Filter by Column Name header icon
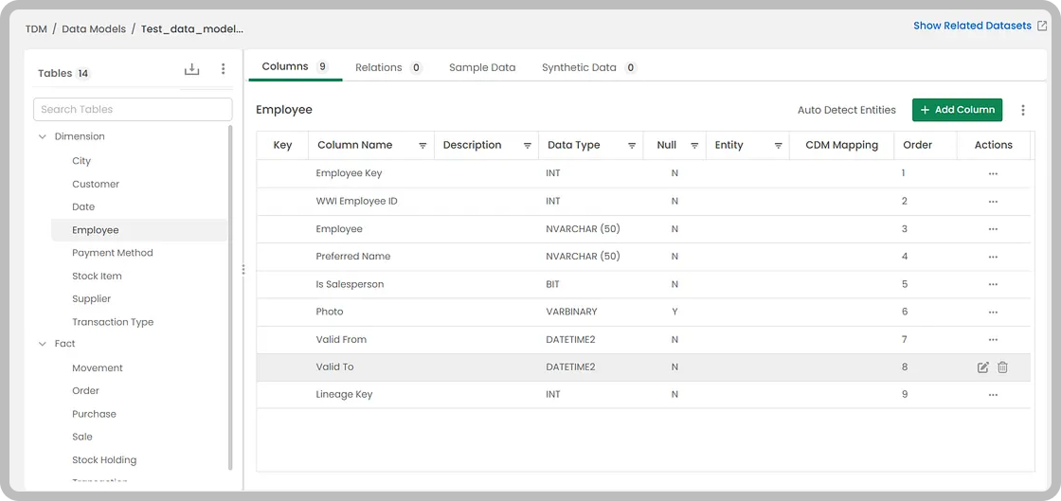 [423, 145]
